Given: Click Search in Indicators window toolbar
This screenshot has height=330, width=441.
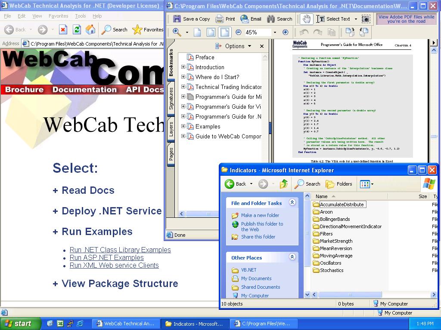Looking at the screenshot, I should coord(307,184).
